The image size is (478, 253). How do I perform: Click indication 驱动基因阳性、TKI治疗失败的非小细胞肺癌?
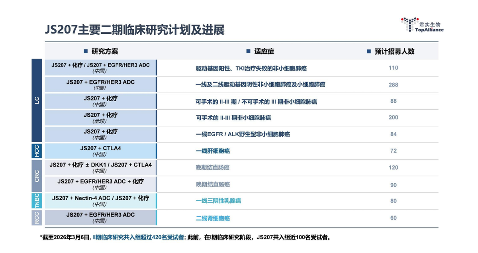[x=251, y=69]
